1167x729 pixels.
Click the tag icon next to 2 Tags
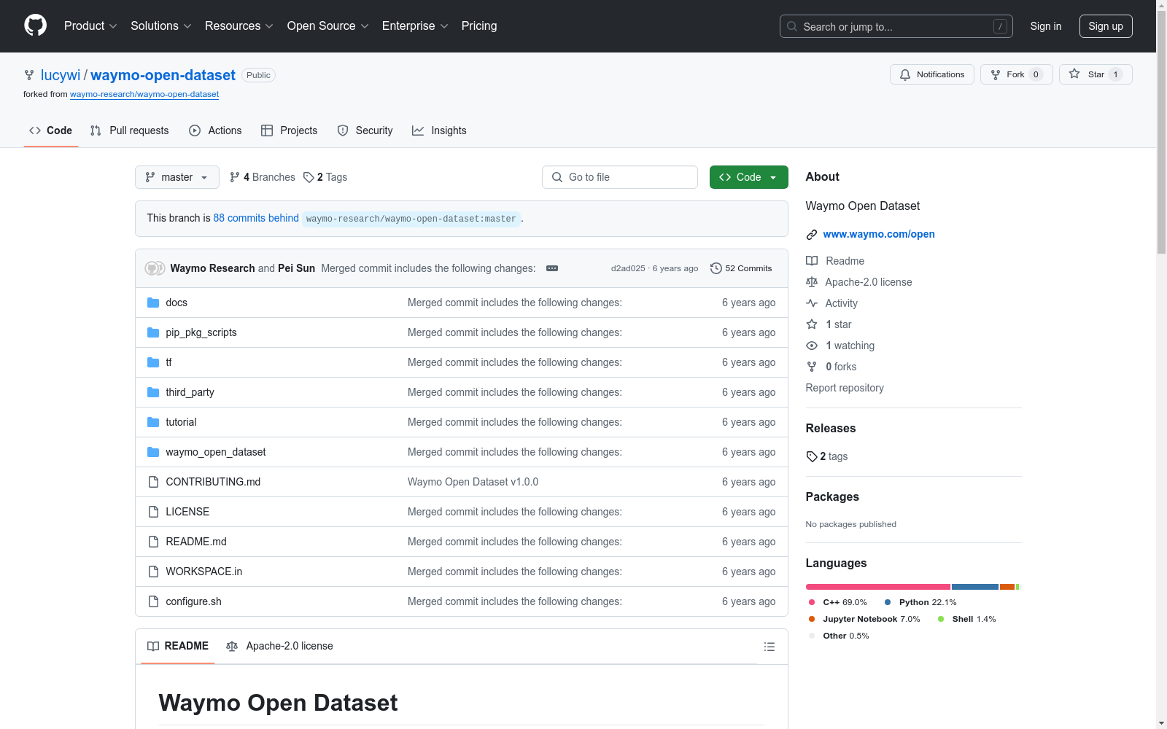[309, 177]
